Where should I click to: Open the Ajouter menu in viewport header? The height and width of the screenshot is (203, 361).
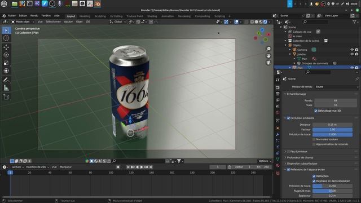(68, 21)
